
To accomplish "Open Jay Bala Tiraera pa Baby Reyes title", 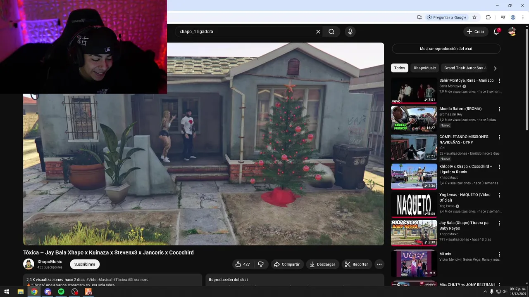I will pyautogui.click(x=464, y=226).
